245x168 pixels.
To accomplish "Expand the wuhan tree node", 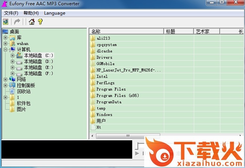I will coord(5,43).
